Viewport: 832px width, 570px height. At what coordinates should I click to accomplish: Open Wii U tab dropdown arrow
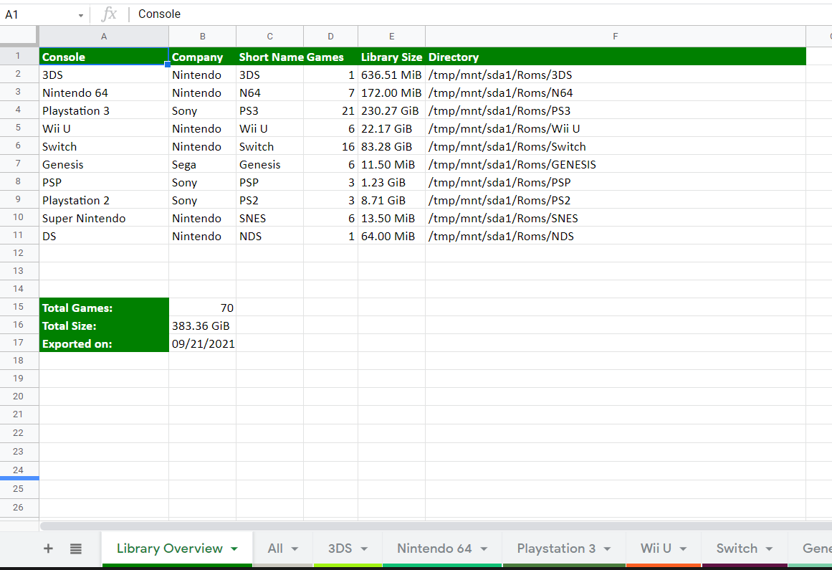pyautogui.click(x=684, y=548)
